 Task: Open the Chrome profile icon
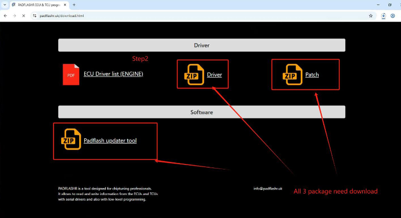pyautogui.click(x=393, y=15)
